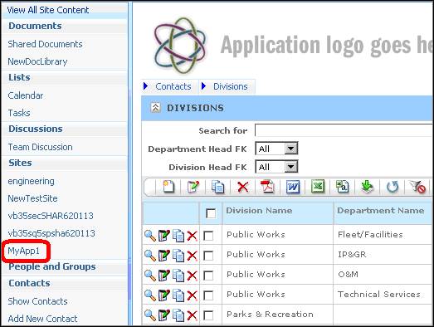Screen dimensions: 434x327
Task: Click the reset filter toolbar icon
Action: (x=417, y=187)
